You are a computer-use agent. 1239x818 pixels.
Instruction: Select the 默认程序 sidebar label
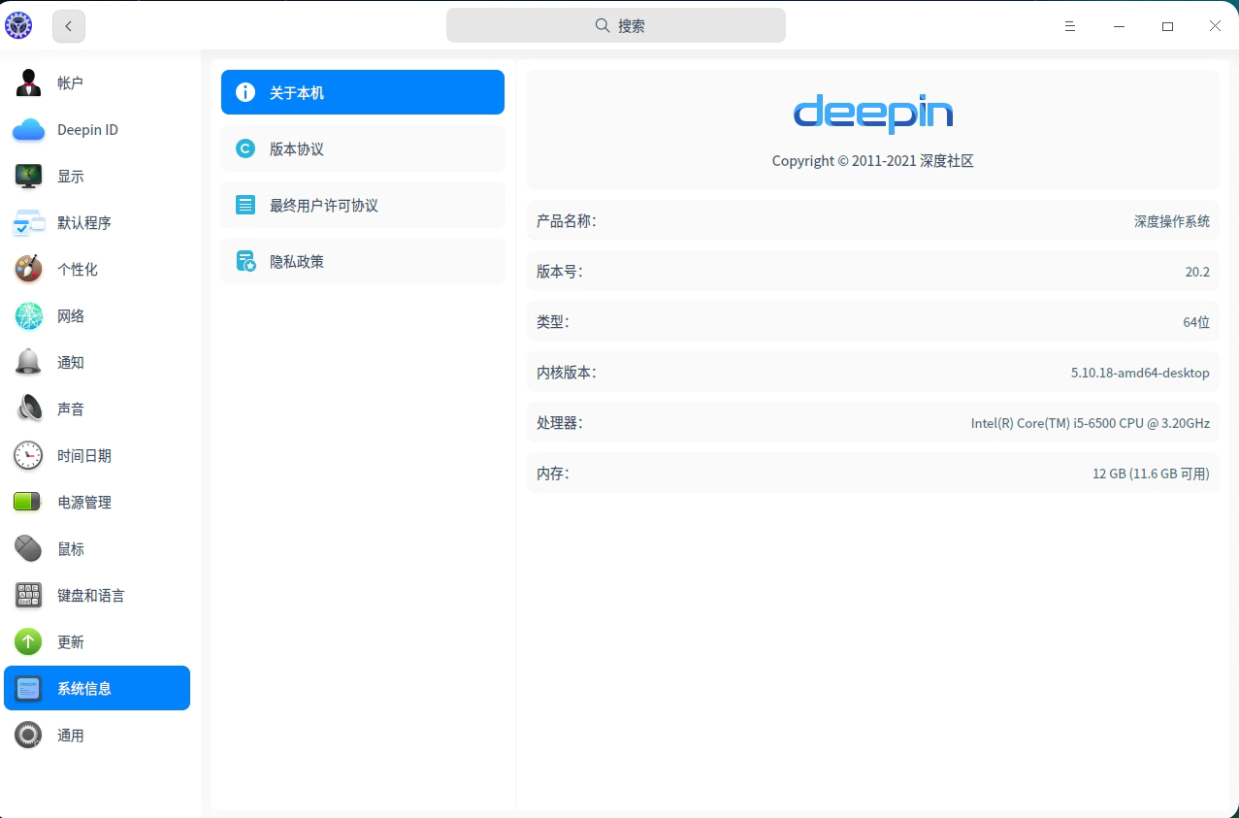pos(84,223)
